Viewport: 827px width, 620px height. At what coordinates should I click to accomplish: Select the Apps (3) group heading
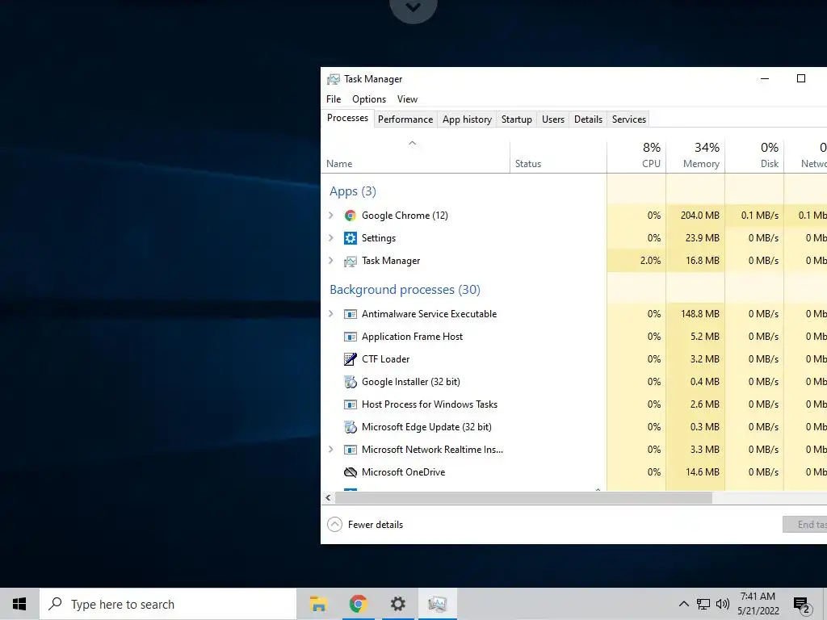[x=353, y=191]
